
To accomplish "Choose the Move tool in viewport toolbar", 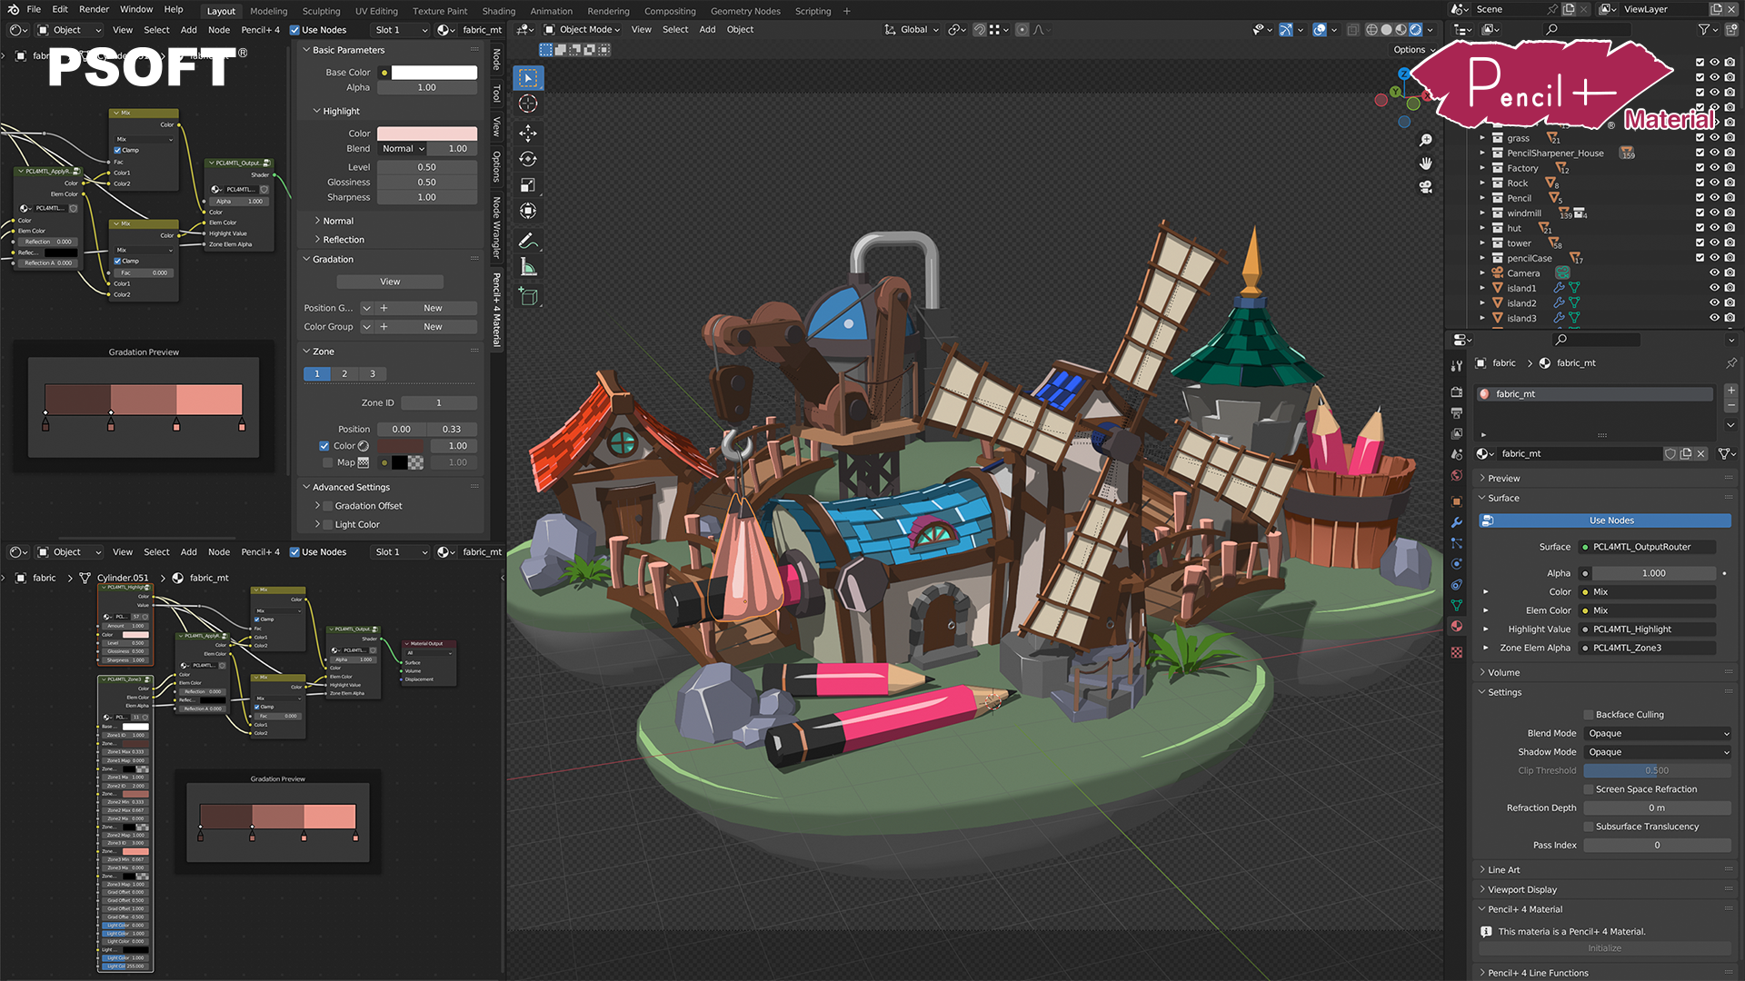I will click(528, 134).
